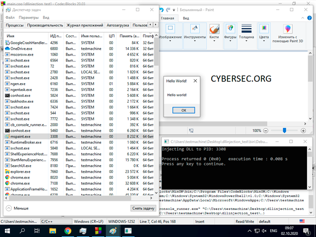Open the Главная ribbon tab in Paint

(167, 18)
